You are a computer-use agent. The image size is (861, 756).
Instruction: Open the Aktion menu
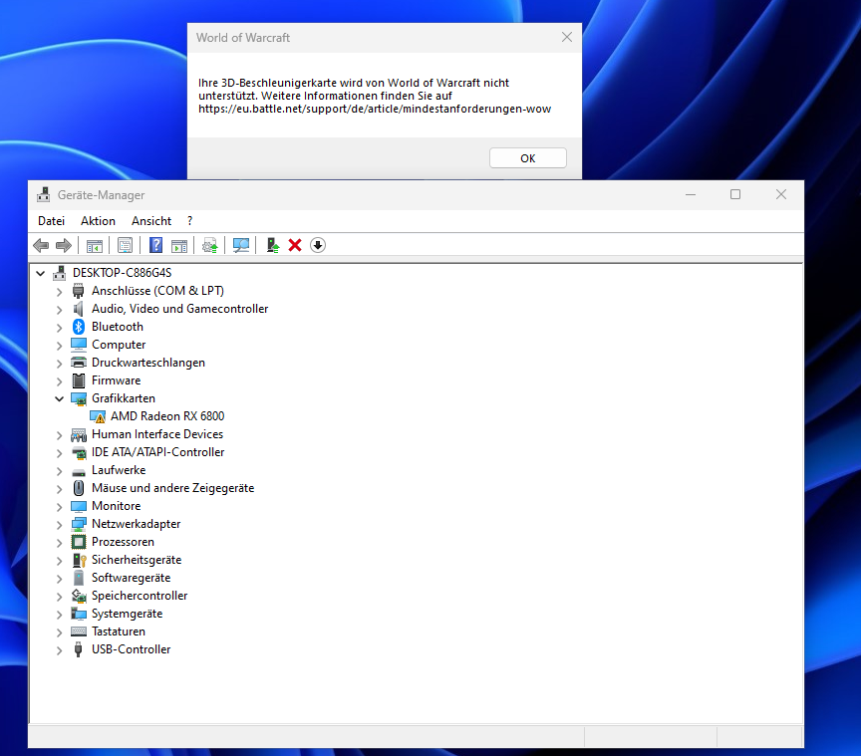pyautogui.click(x=98, y=221)
